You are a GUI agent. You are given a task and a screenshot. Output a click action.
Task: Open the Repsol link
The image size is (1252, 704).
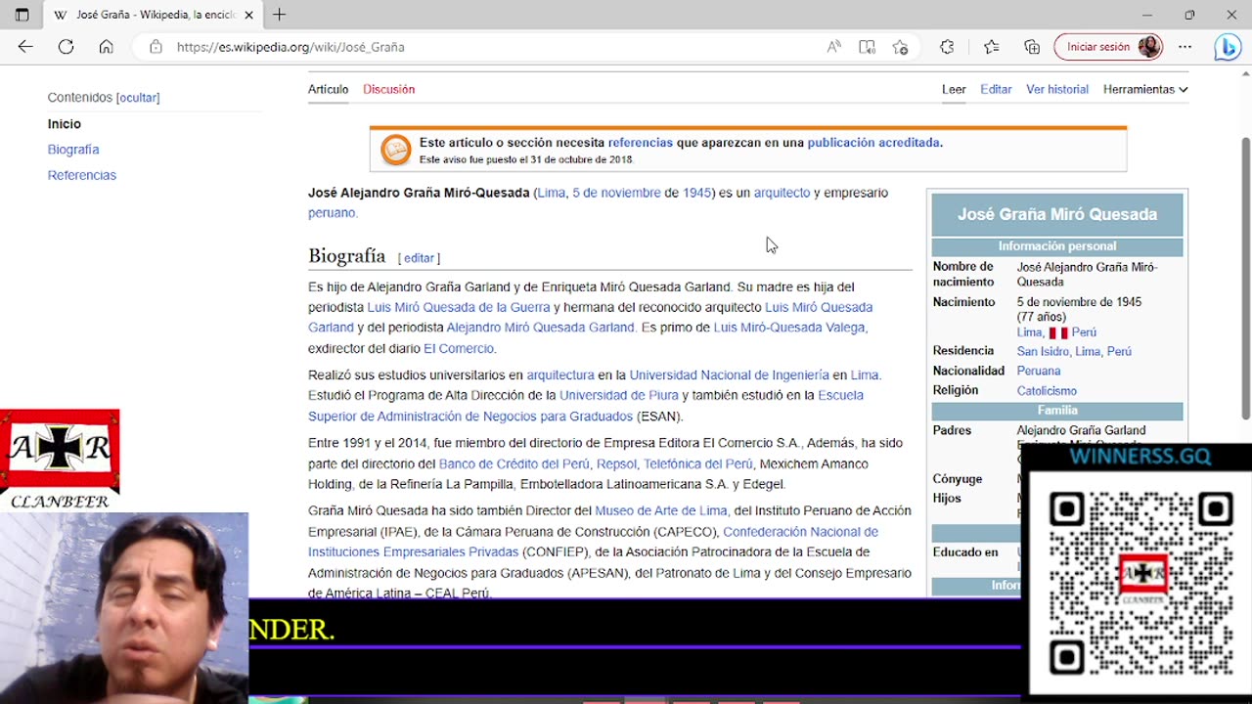(x=616, y=463)
